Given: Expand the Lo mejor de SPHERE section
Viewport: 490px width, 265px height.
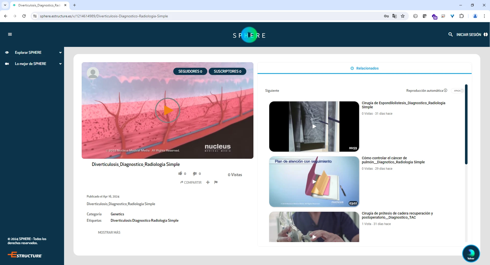Looking at the screenshot, I should (x=60, y=64).
